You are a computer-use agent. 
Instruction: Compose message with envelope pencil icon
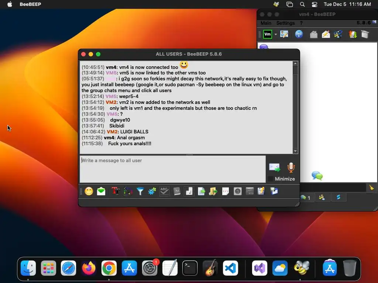pos(326,34)
